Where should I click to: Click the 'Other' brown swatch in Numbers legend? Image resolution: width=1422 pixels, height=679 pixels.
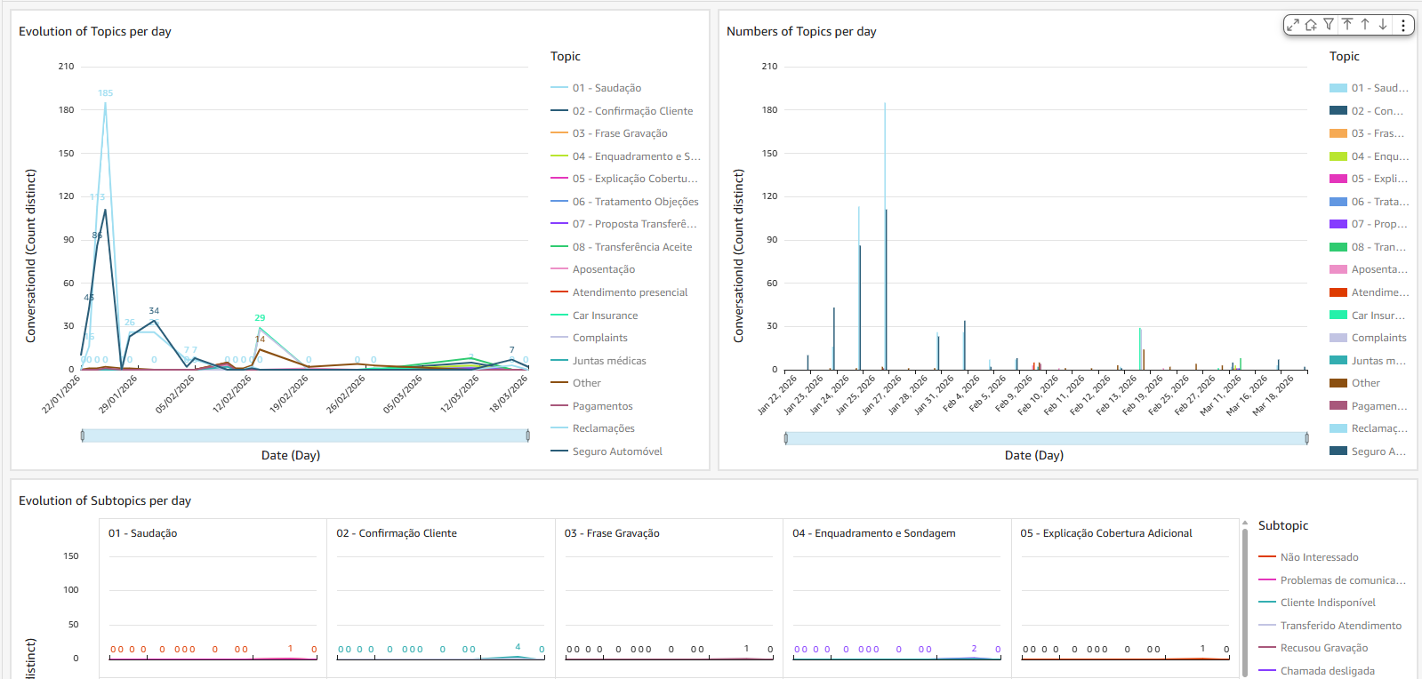coord(1338,383)
